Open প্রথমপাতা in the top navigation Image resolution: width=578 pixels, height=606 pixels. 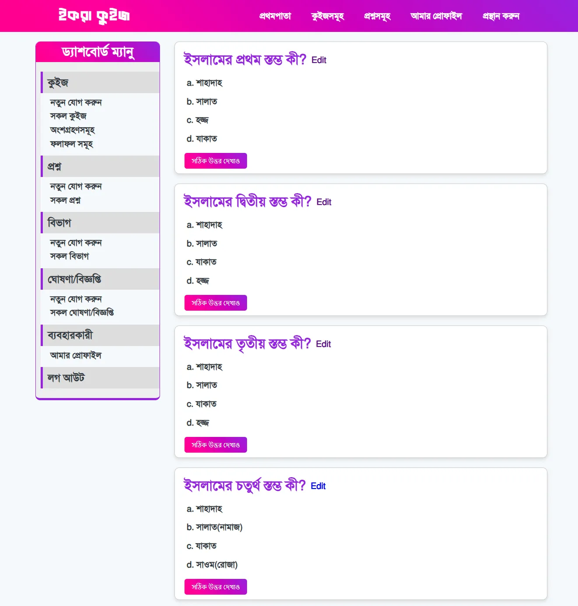275,16
